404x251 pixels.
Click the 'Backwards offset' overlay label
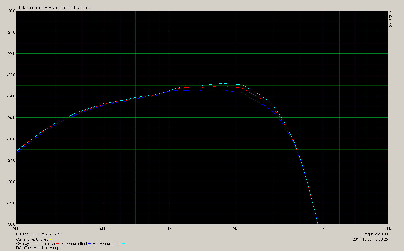[107, 244]
